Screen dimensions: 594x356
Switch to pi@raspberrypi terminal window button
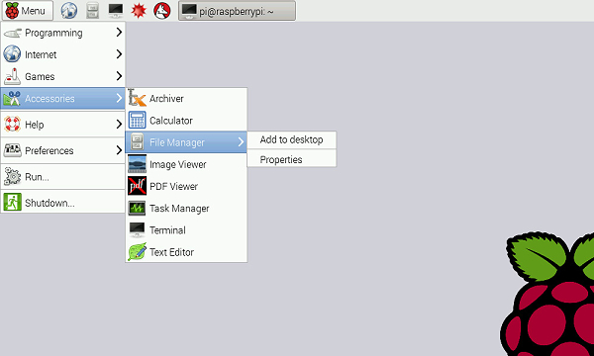238,11
